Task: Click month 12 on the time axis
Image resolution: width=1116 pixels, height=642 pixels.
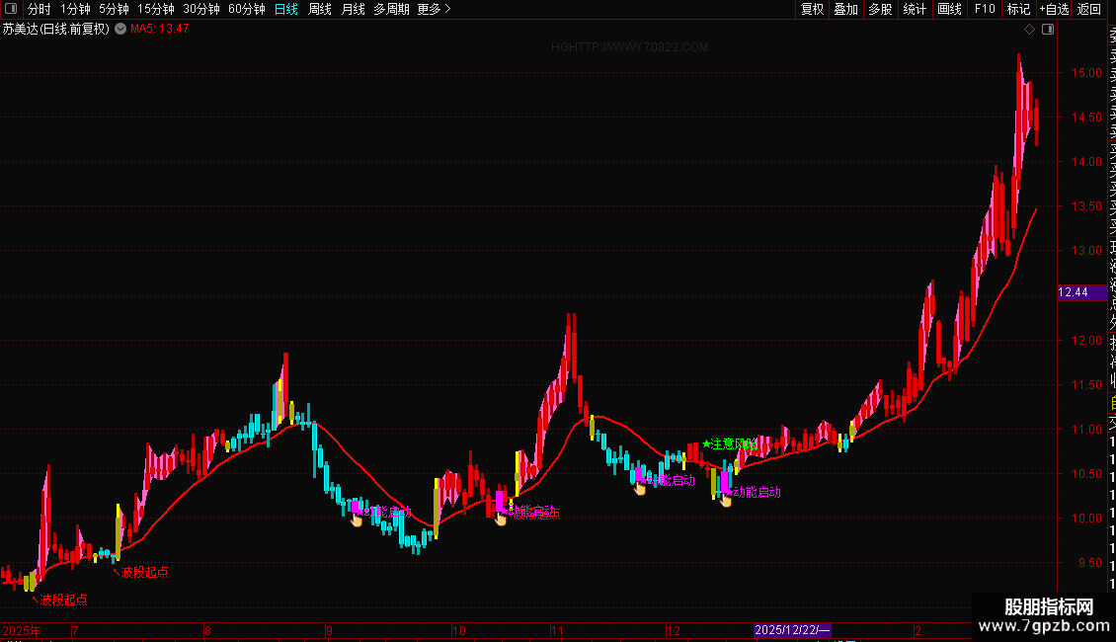Action: [674, 630]
